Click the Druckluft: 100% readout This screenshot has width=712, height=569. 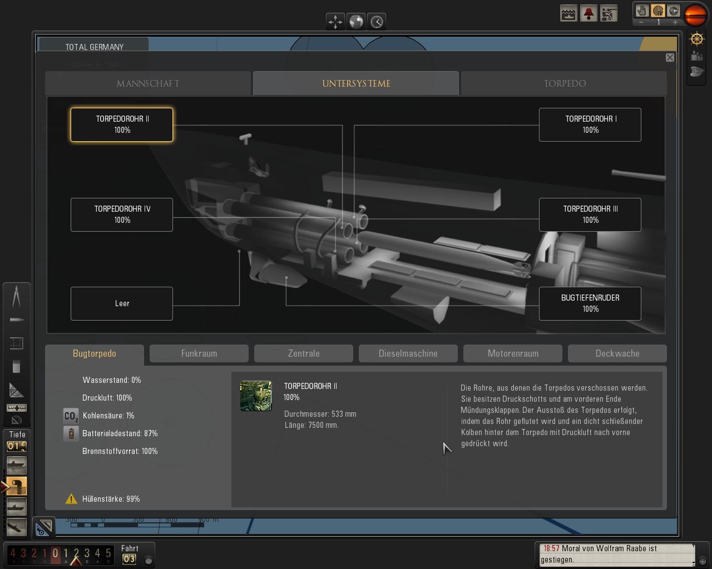107,398
